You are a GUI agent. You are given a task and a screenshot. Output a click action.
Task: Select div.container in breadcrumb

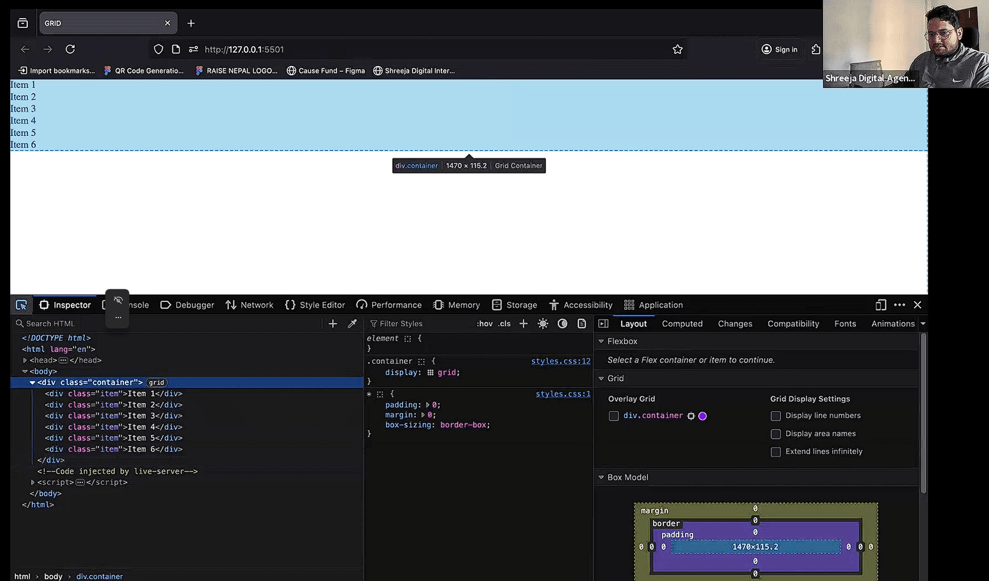pos(99,576)
